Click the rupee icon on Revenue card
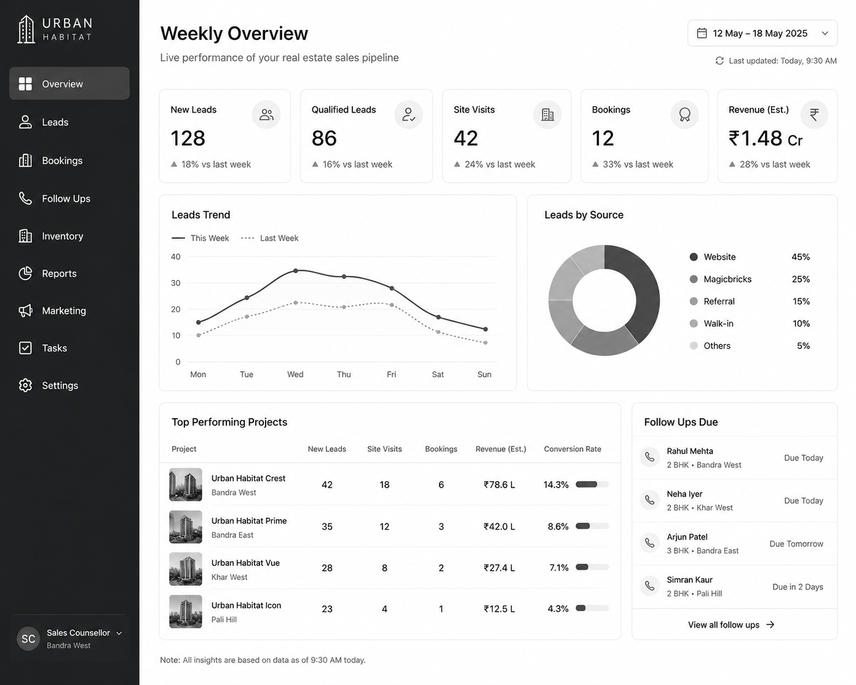Screen dimensions: 856x685 point(814,114)
